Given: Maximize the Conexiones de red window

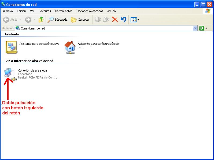Looking at the screenshot, I should [203, 5].
